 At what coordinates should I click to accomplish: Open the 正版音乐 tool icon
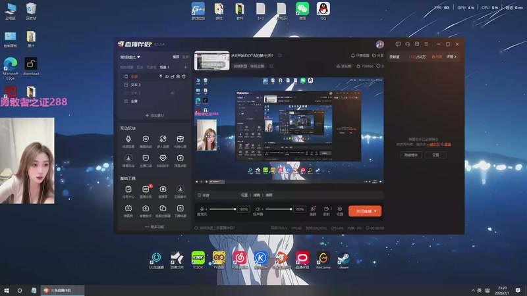point(180,189)
